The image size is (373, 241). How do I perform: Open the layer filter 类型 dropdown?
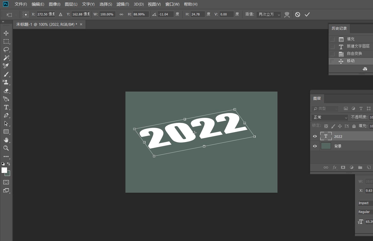325,108
